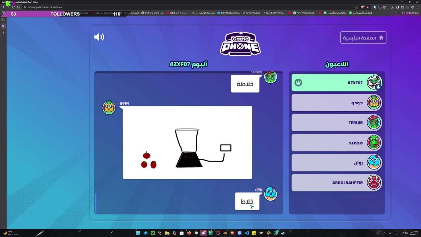Open the browser extensions puzzle icon

click(380, 7)
